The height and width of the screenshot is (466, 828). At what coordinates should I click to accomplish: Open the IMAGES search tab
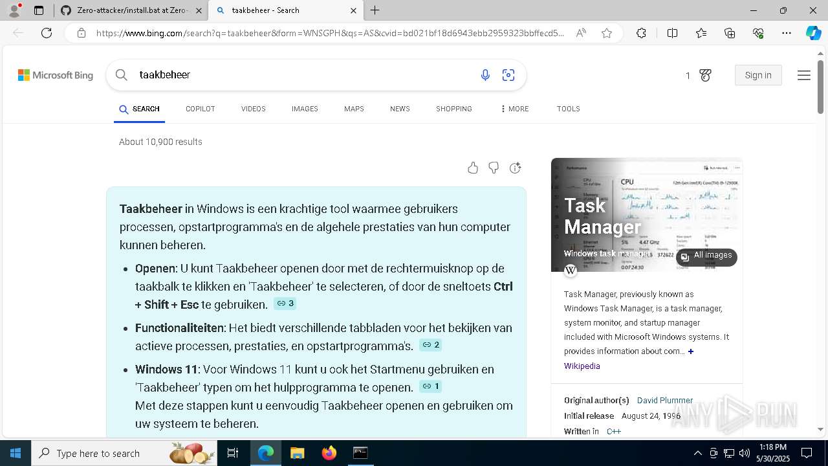click(305, 109)
